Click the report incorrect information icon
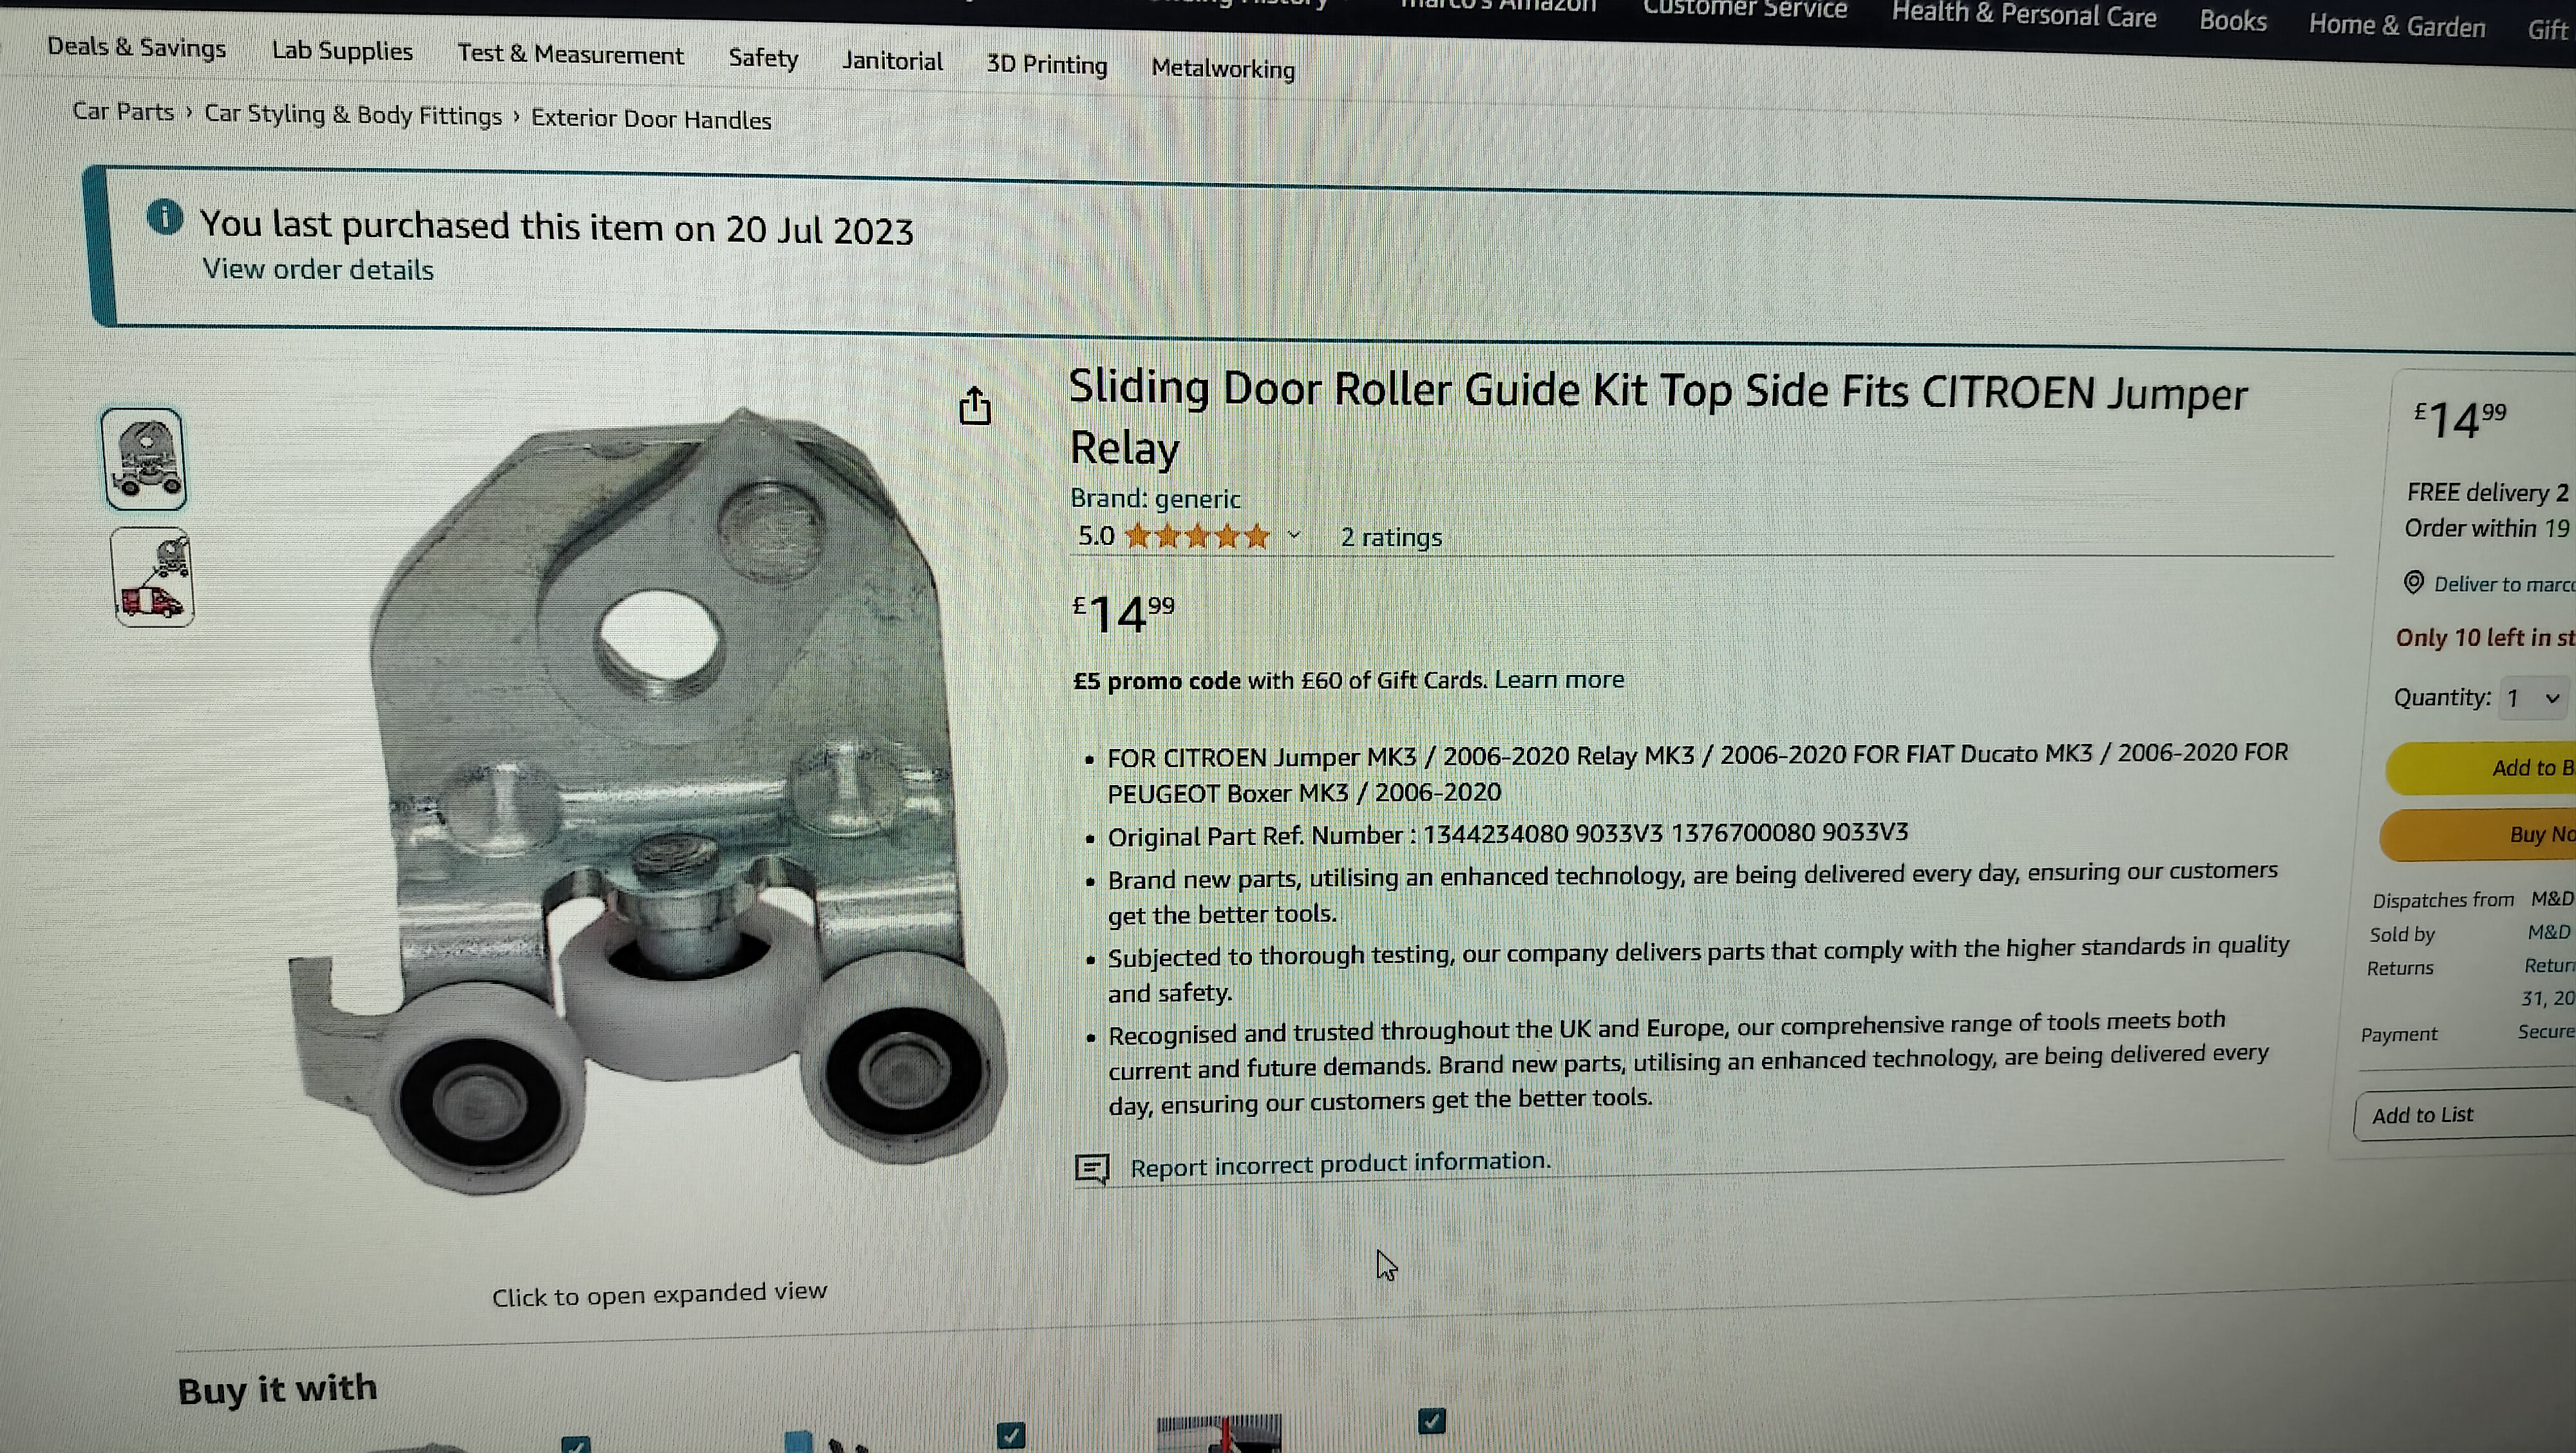The image size is (2576, 1453). click(x=1092, y=1168)
